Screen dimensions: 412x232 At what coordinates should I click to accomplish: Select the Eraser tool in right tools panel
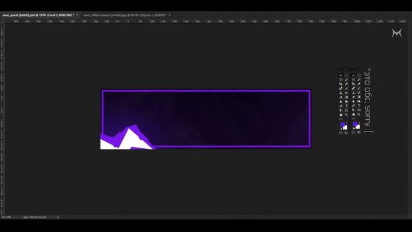(x=353, y=97)
